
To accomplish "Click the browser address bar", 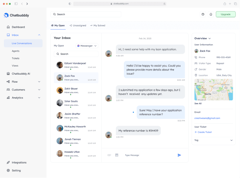I will [120, 4].
